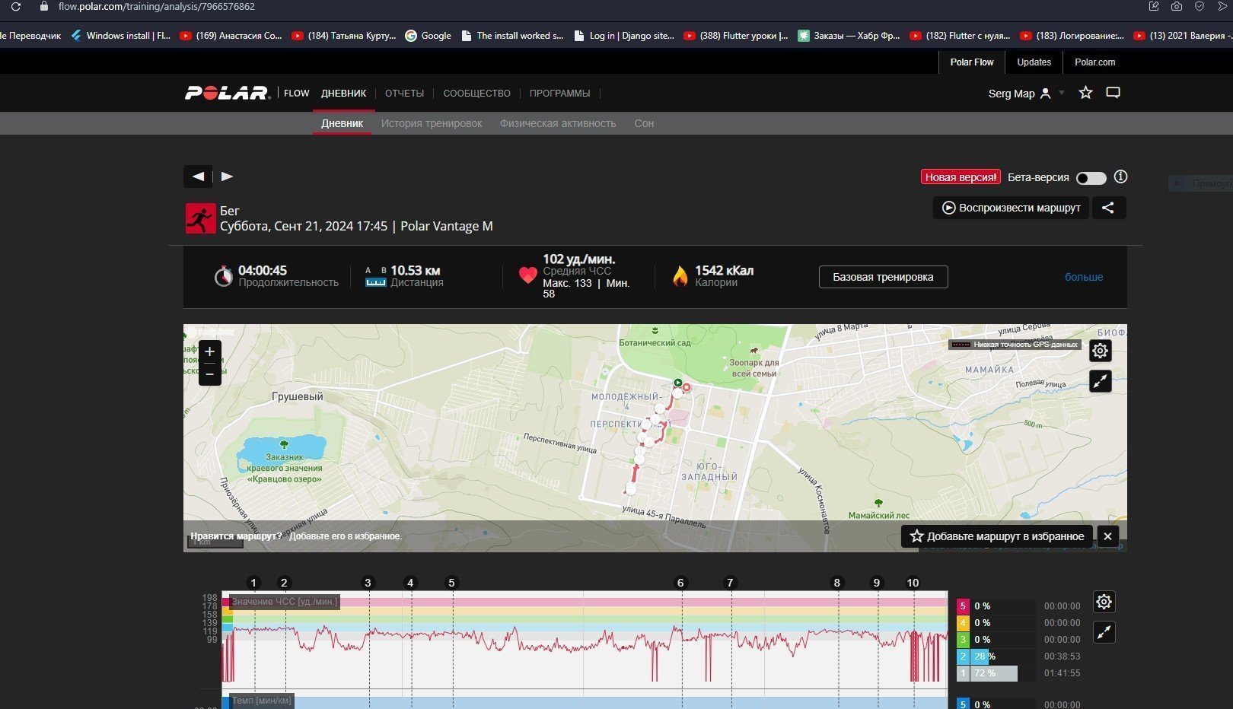Viewport: 1233px width, 709px height.
Task: Open the notifications speech bubble icon
Action: pyautogui.click(x=1113, y=93)
